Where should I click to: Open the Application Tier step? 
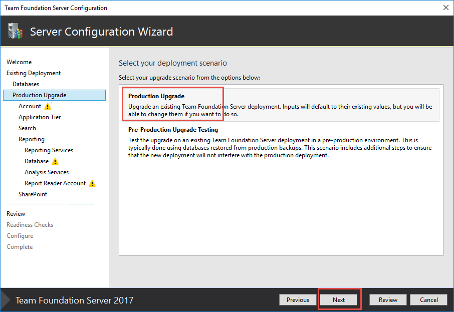click(40, 117)
